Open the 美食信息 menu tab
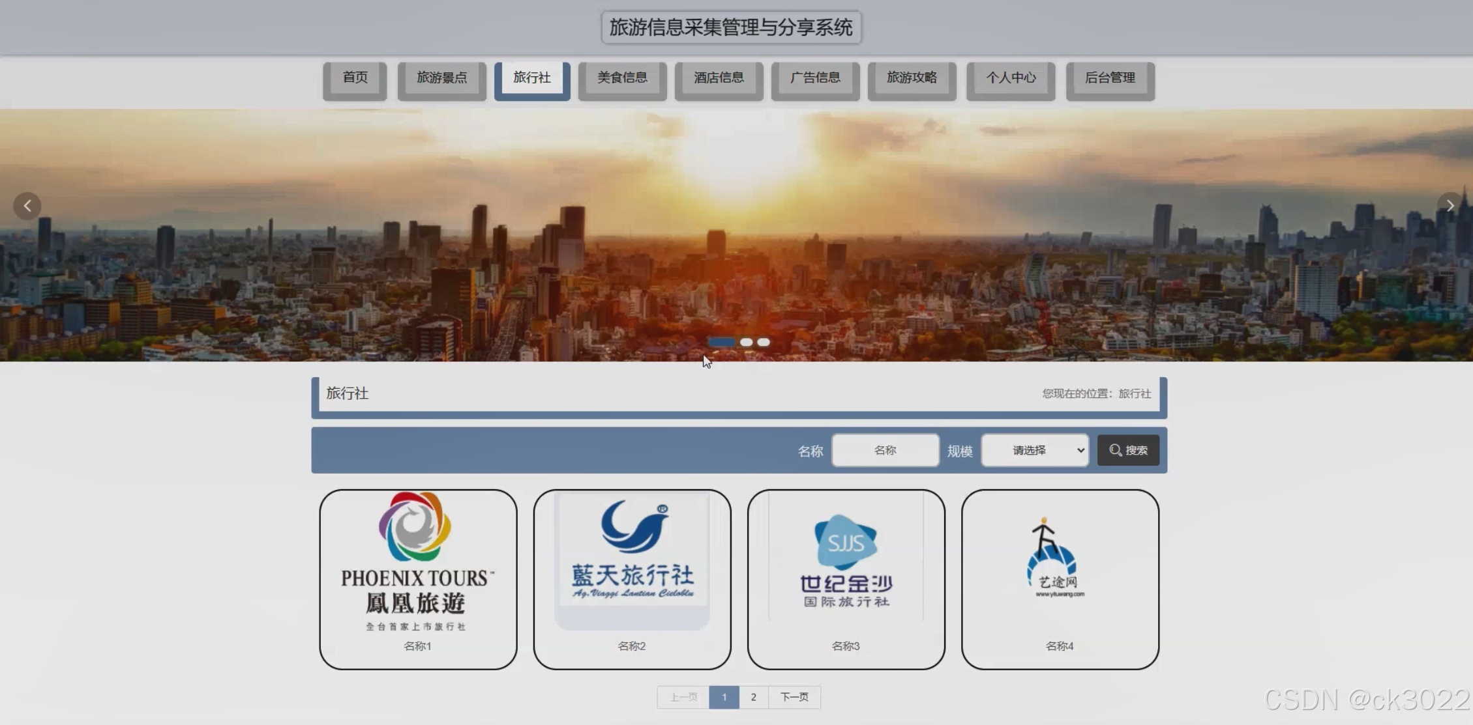Screen dimensions: 1473x725 pos(622,78)
